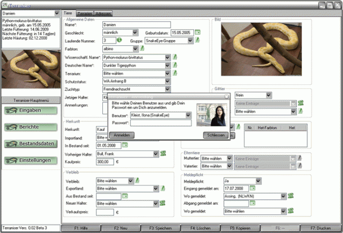Click the Terrariser-Hauptmenü header bar

(x=31, y=100)
